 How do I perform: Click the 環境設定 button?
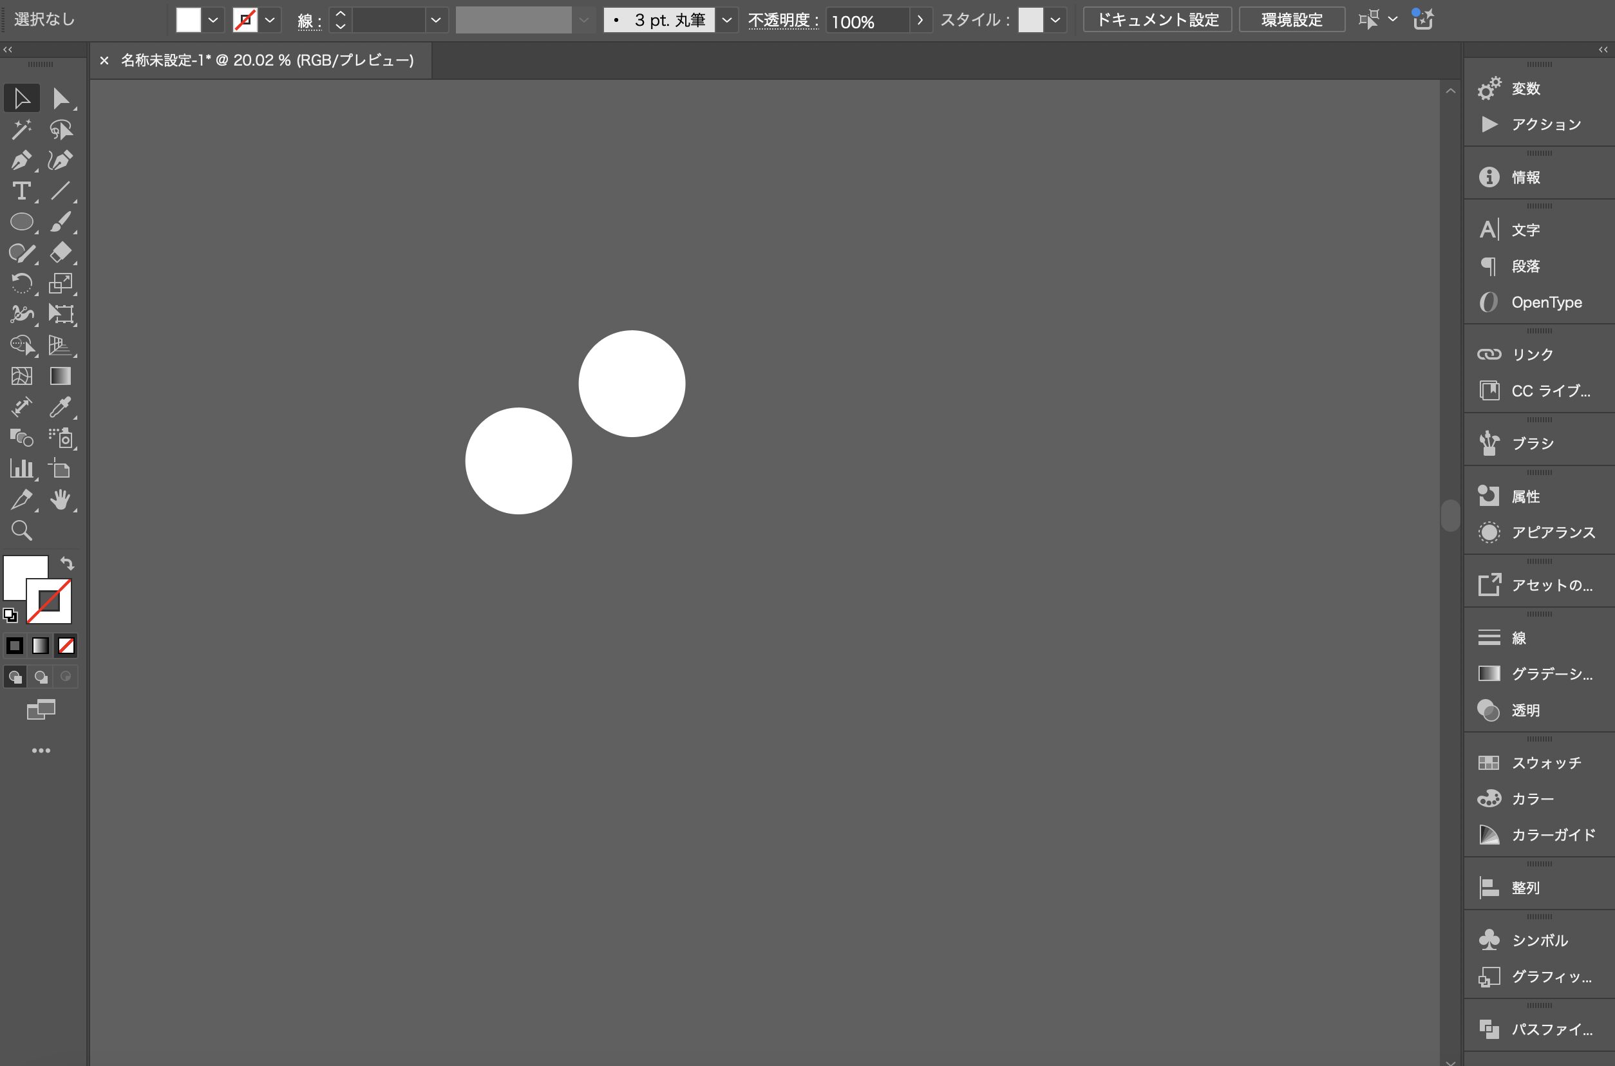click(1291, 20)
